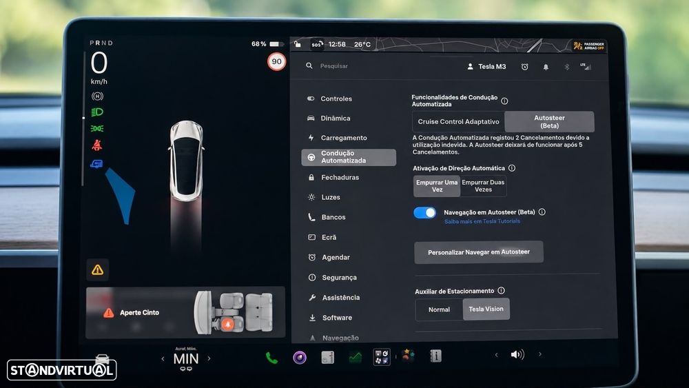Click the search magnifier icon
The width and height of the screenshot is (689, 388).
309,65
